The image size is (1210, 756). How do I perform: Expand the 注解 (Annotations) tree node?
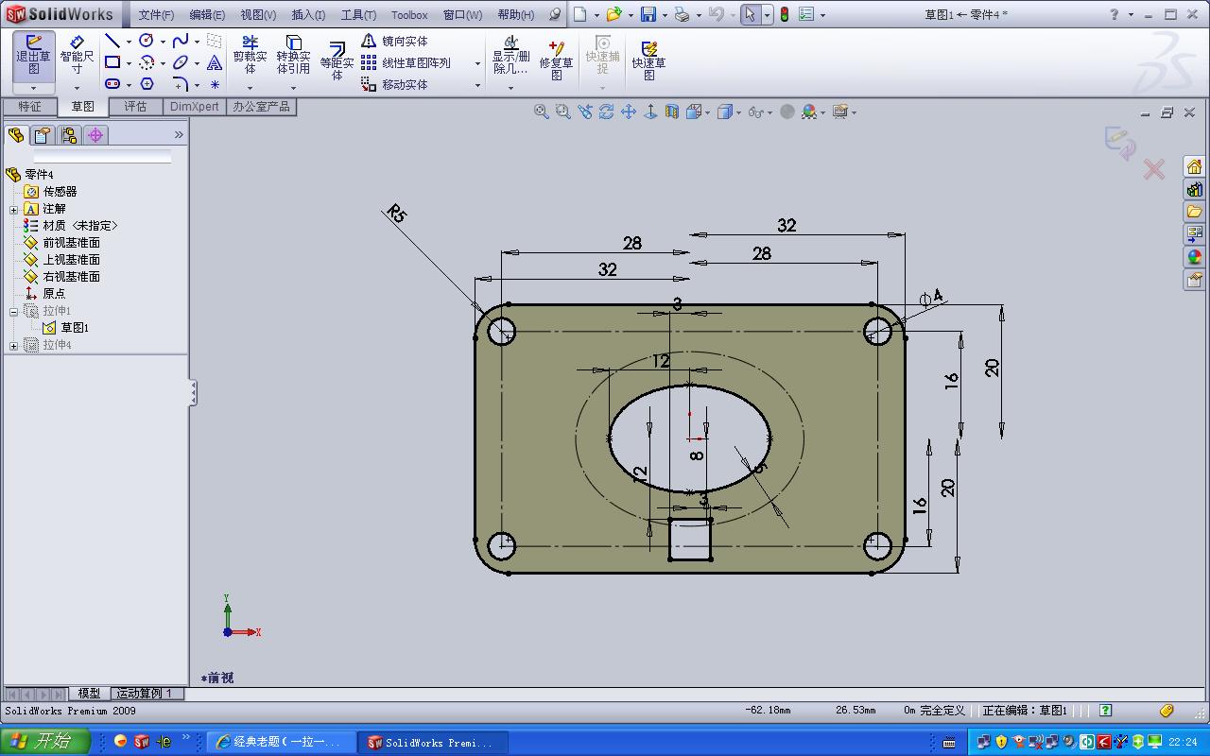click(14, 209)
